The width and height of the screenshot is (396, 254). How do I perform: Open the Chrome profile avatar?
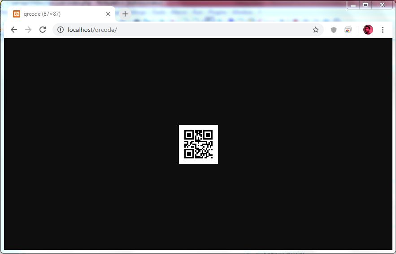pyautogui.click(x=368, y=30)
